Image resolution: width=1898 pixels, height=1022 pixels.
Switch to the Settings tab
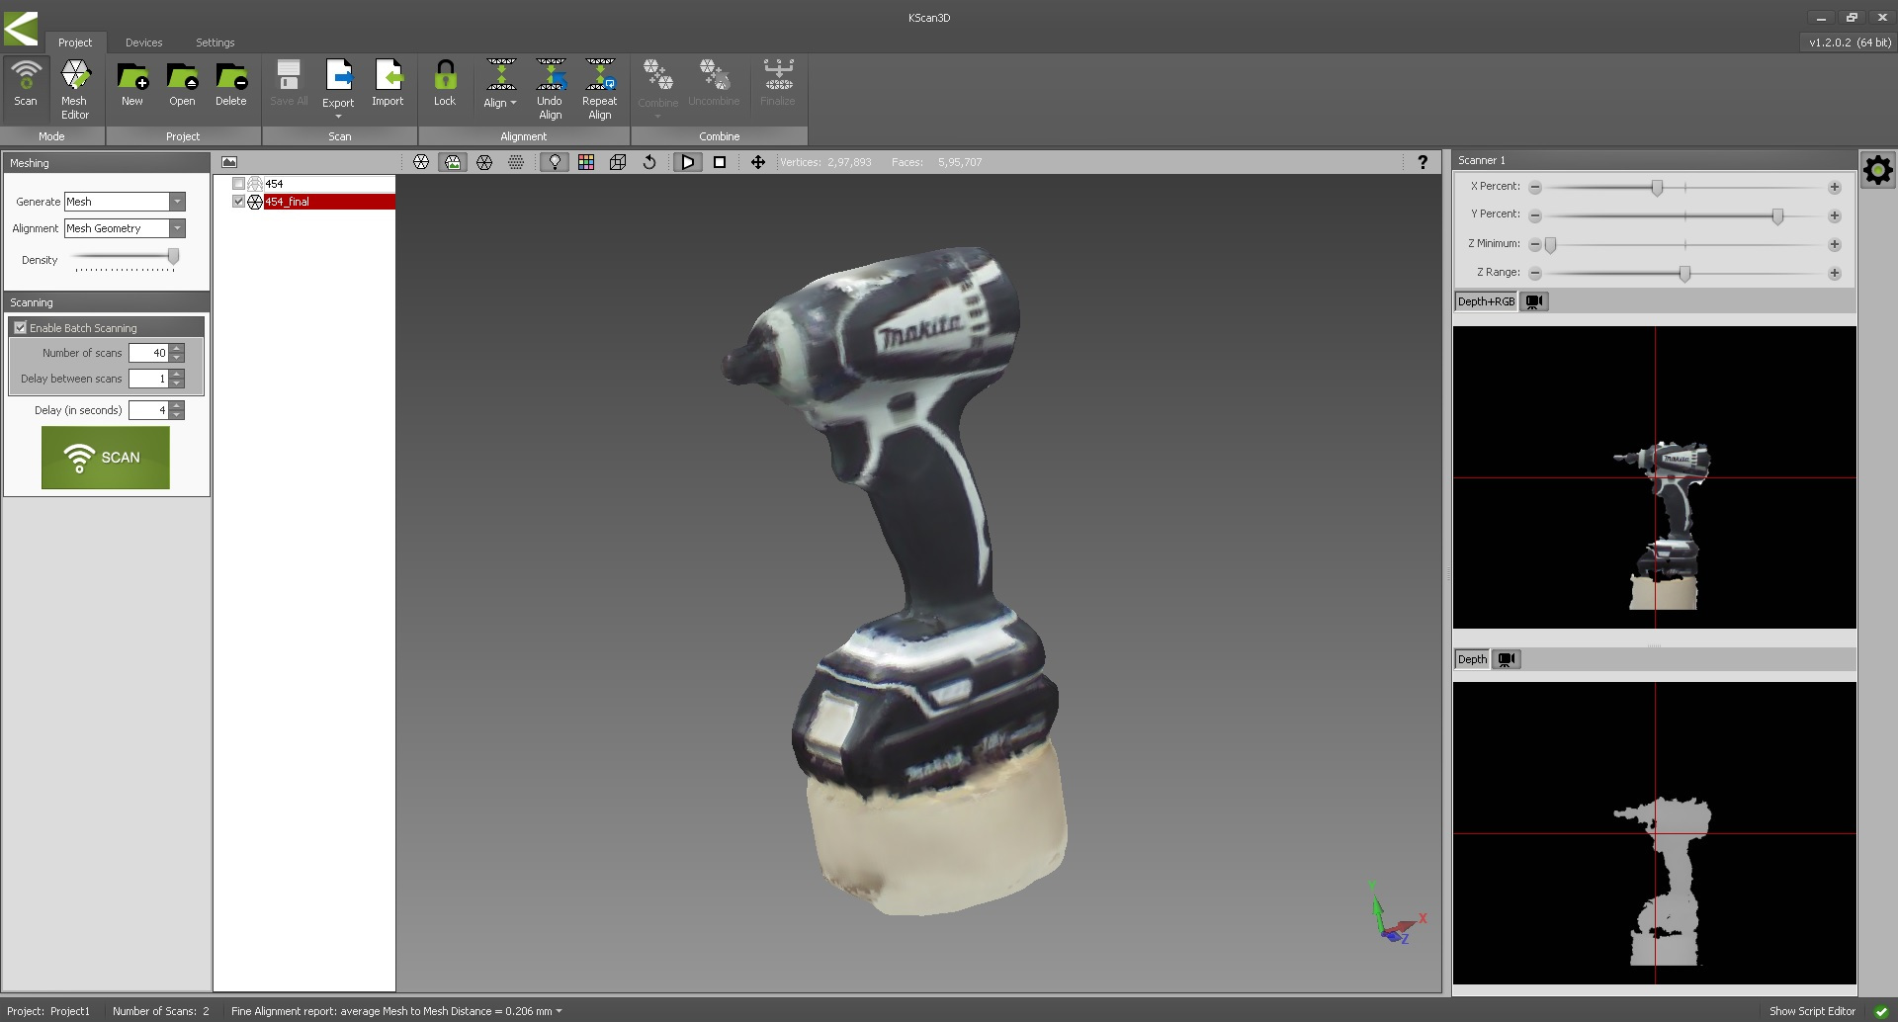(x=215, y=43)
